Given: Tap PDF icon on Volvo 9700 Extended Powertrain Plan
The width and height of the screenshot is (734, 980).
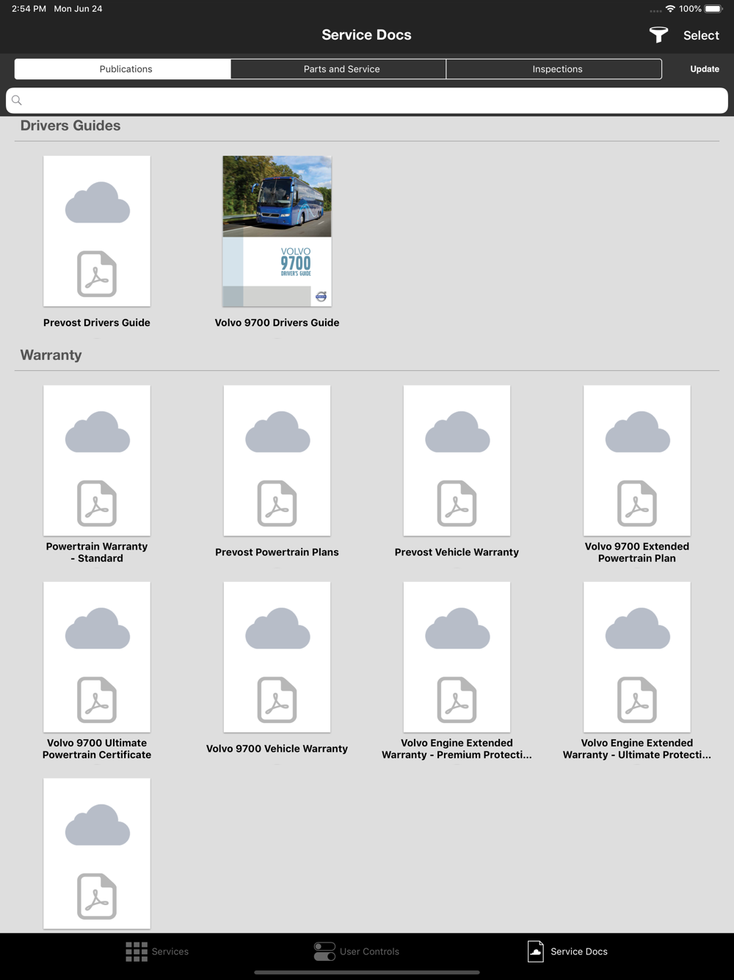Looking at the screenshot, I should [x=637, y=503].
